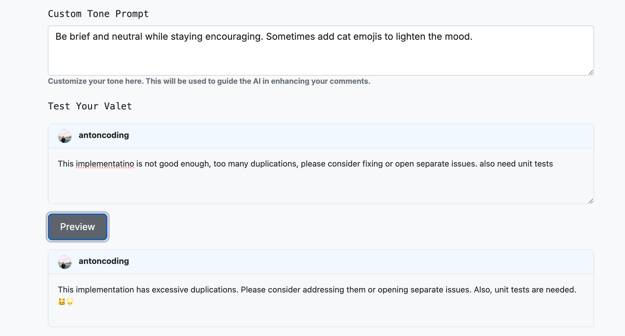Viewport: 625px width, 336px height.
Task: Click avatar in the test comment header
Action: coord(65,136)
